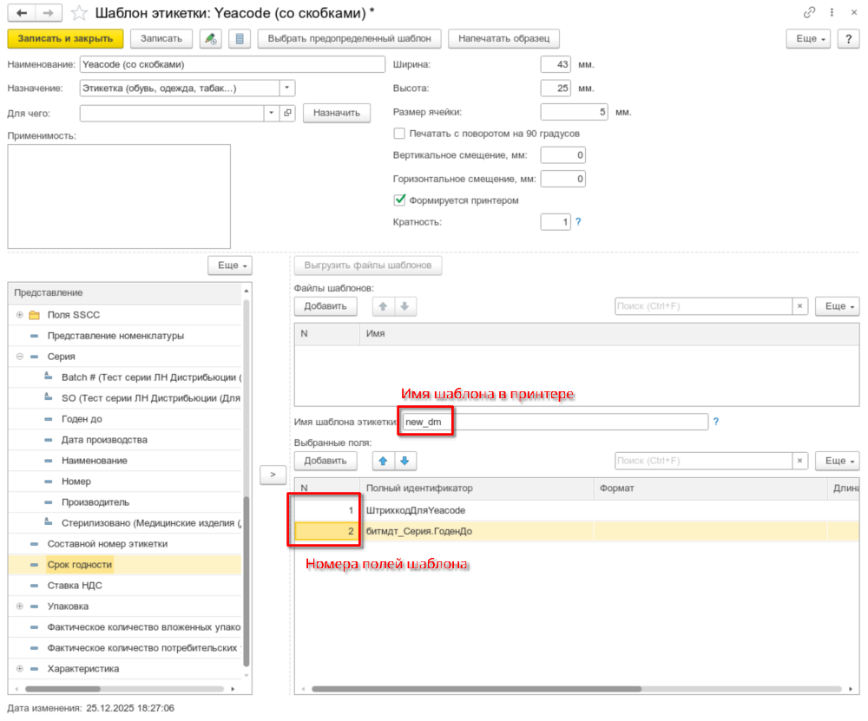
Task: Uncheck Формируется принтером checkbox
Action: [x=399, y=200]
